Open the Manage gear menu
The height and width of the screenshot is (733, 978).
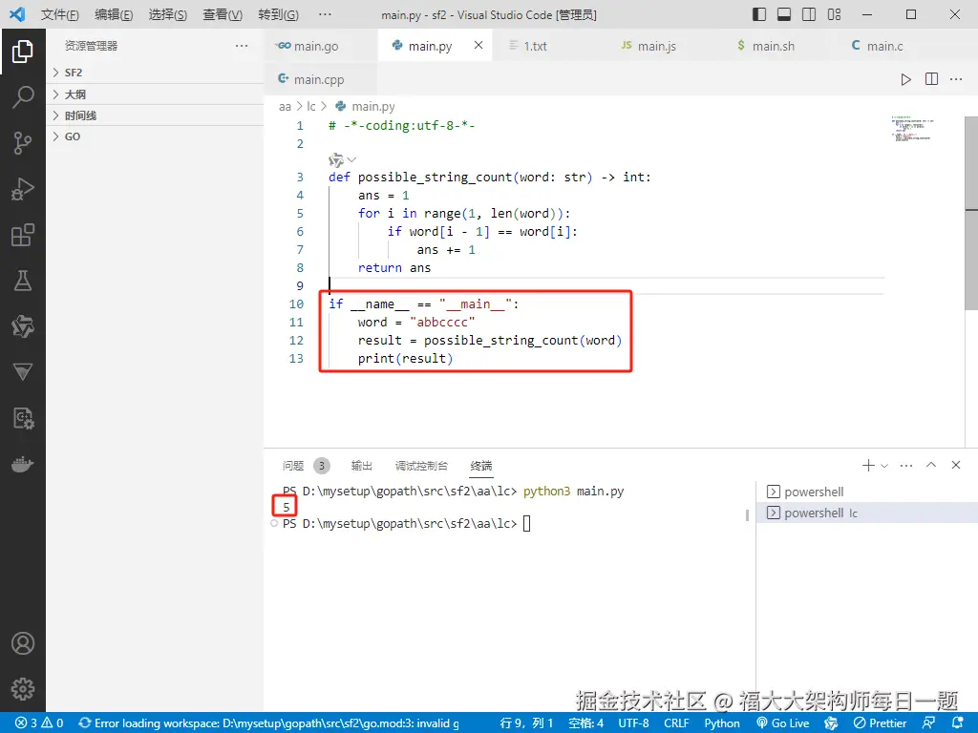click(x=23, y=689)
